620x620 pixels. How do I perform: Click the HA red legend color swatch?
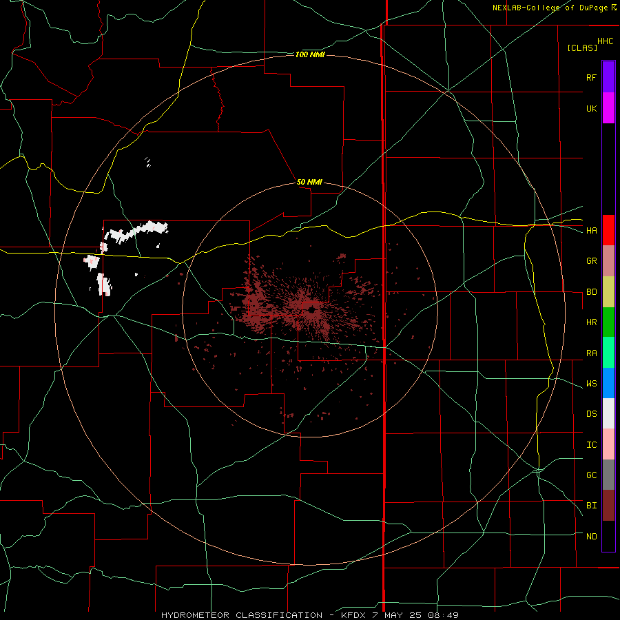click(x=608, y=230)
